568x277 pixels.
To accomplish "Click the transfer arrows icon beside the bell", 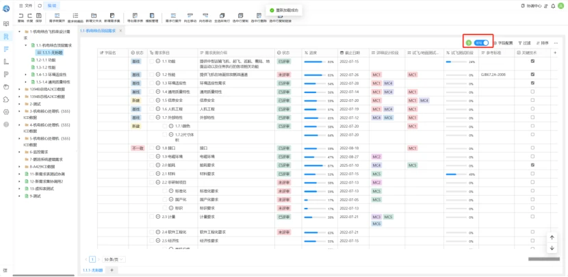I will 546,5.
